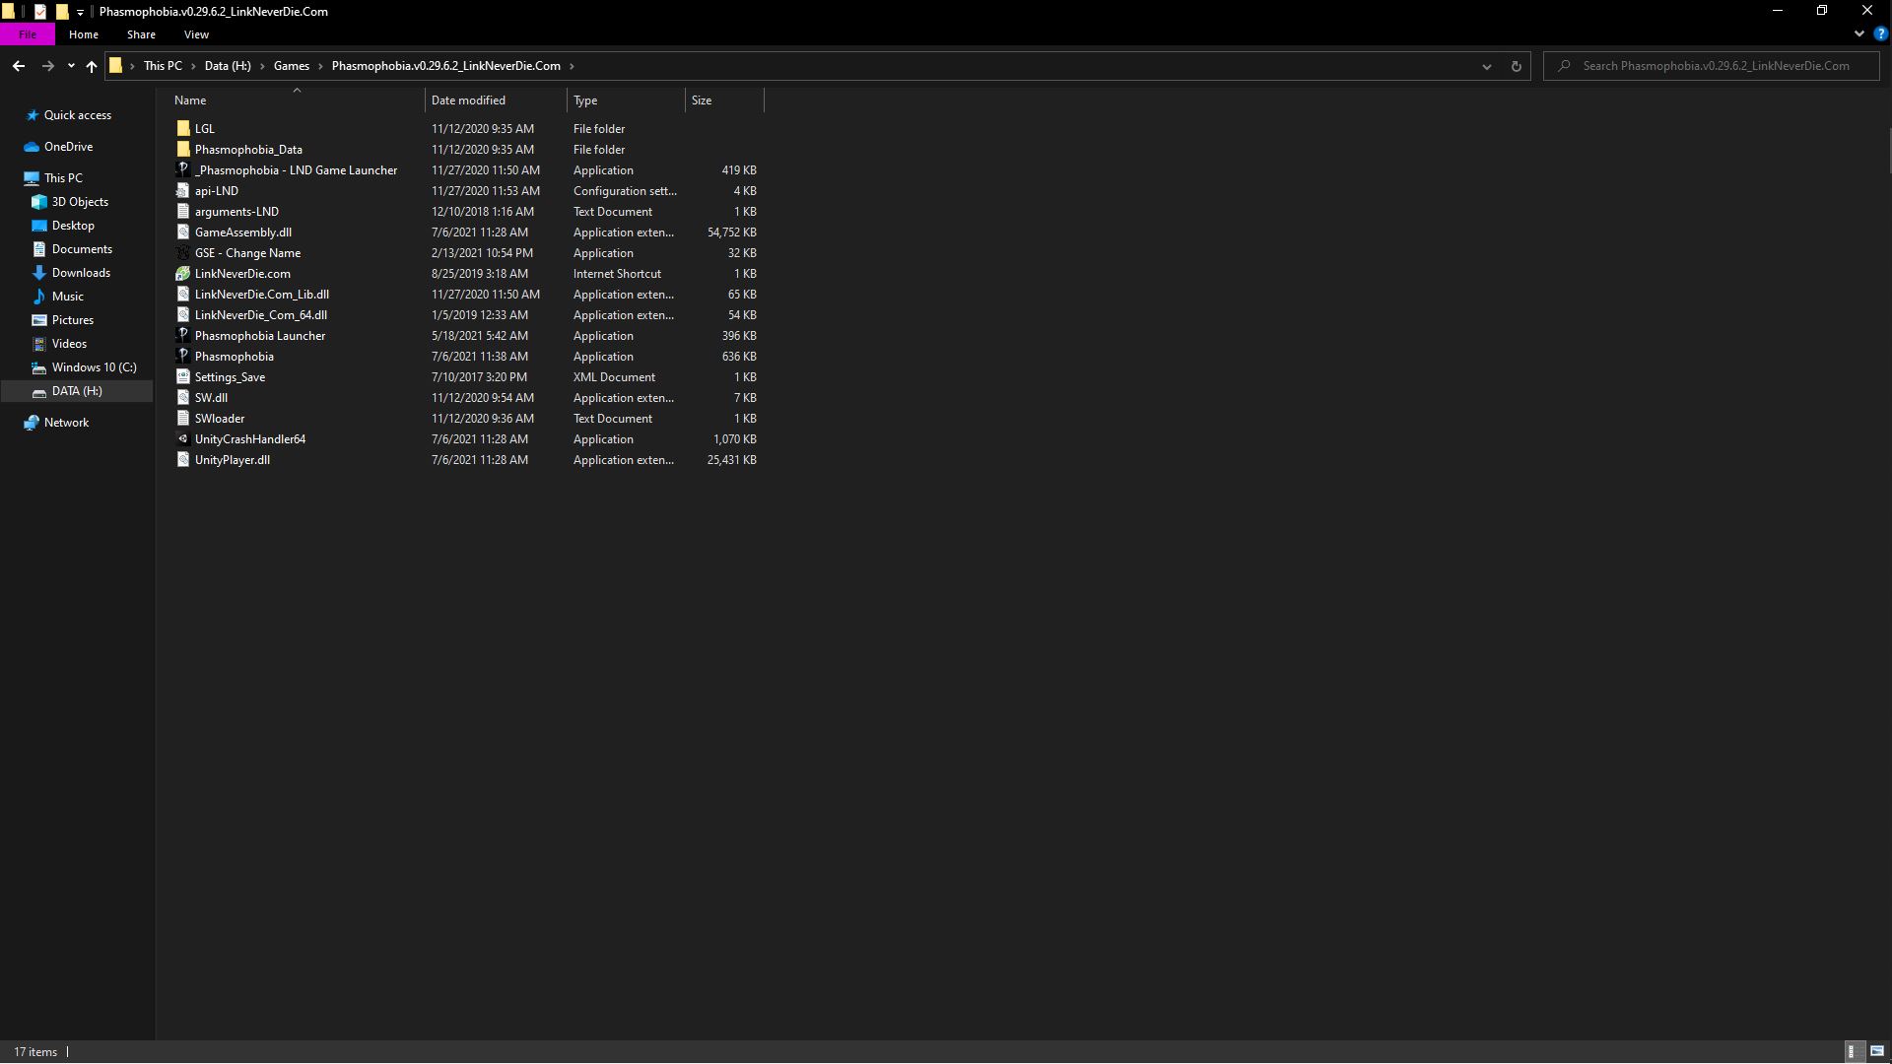This screenshot has height=1064, width=1892.
Task: Open the File menu
Action: (x=28, y=34)
